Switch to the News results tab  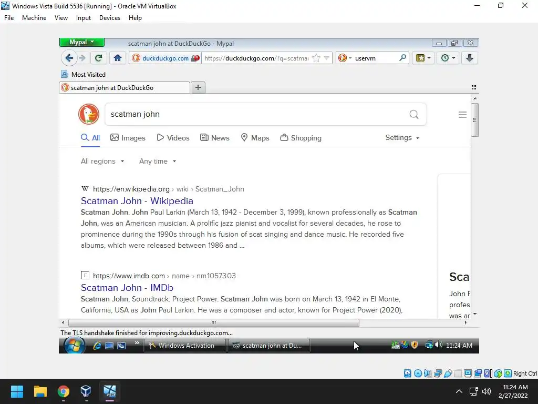coord(215,138)
